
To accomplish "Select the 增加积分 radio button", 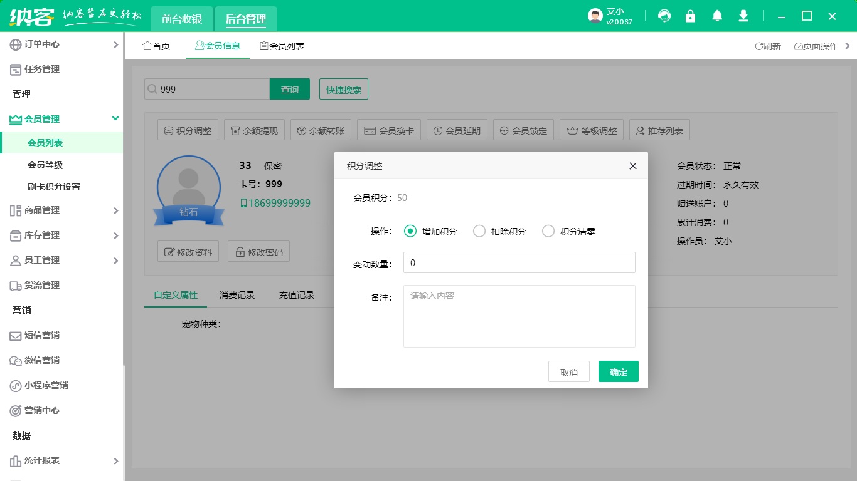I will [410, 231].
